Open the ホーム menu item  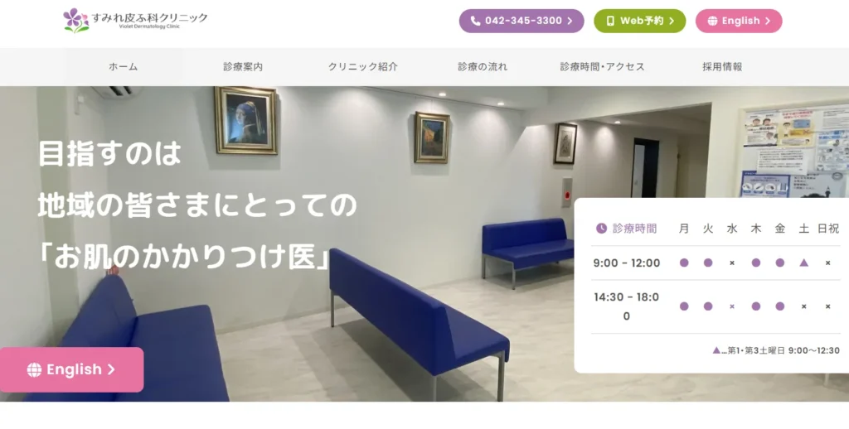coord(124,67)
